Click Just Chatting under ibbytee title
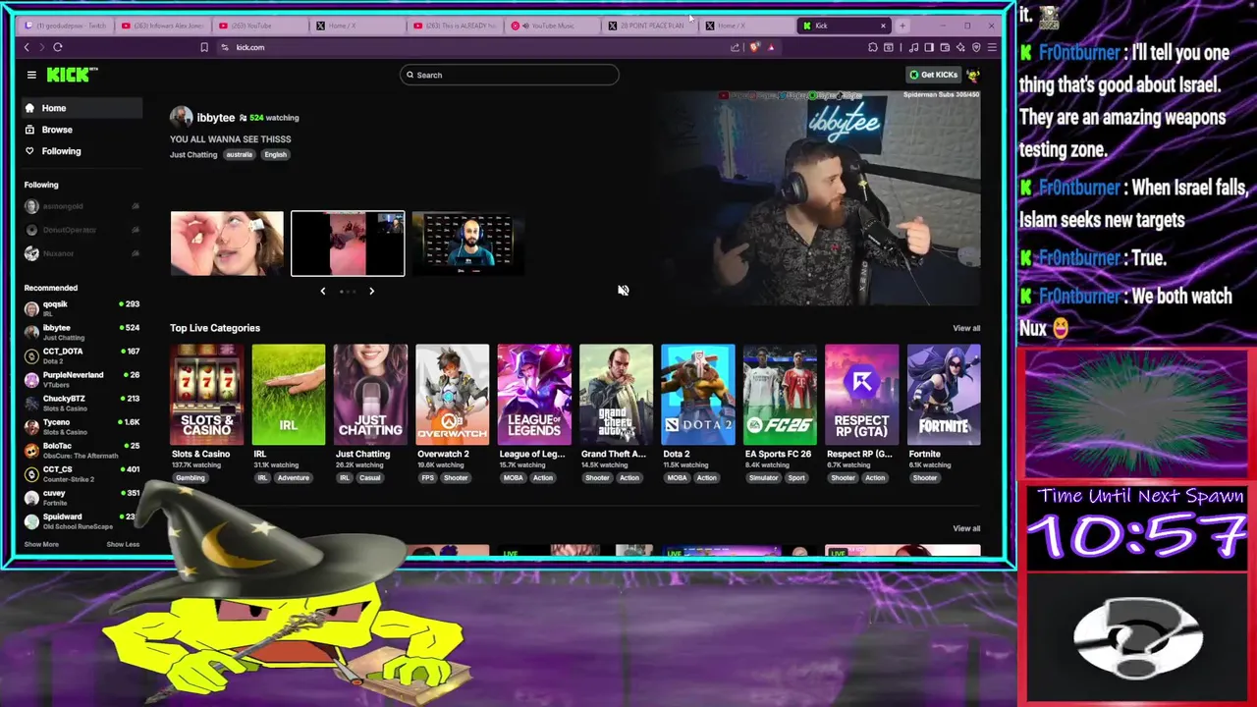The height and width of the screenshot is (707, 1257). tap(193, 155)
